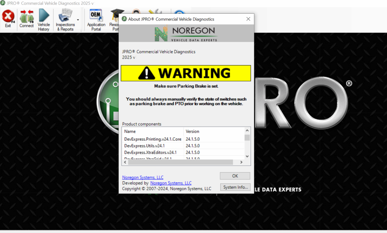This screenshot has height=233, width=387.
Task: Expand the Inspections & Reports dropdown arrow
Action: pyautogui.click(x=78, y=20)
